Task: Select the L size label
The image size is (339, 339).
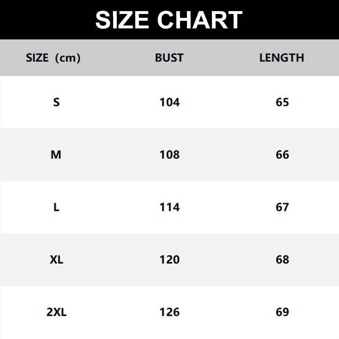Action: coord(56,207)
